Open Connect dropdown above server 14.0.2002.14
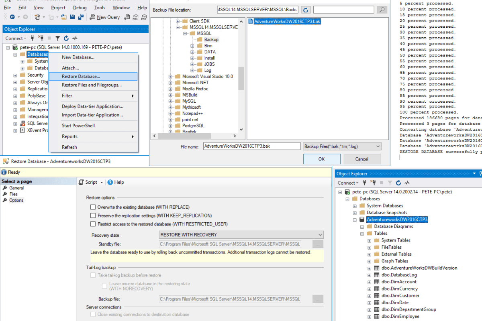This screenshot has width=482, height=321. coord(348,183)
